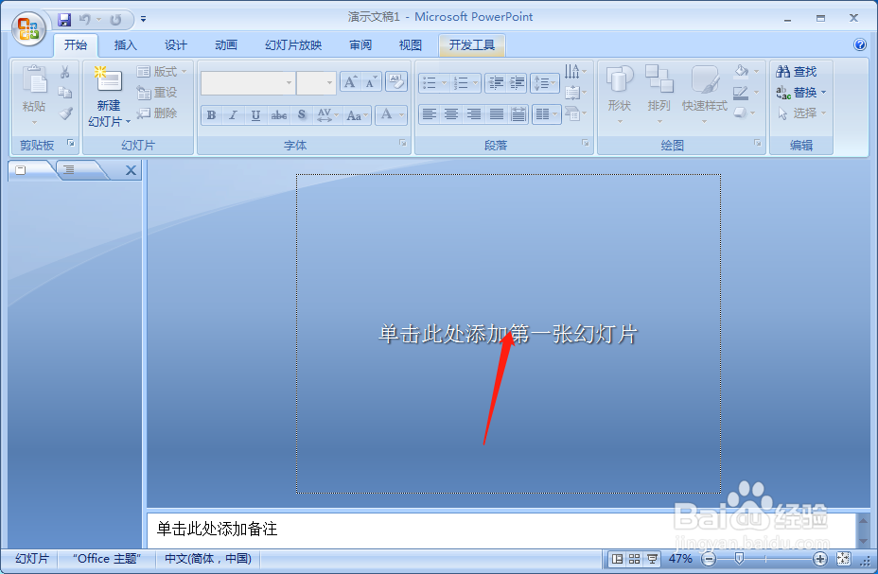
Task: Convert to SmartArt graphic icon
Action: pos(575,113)
